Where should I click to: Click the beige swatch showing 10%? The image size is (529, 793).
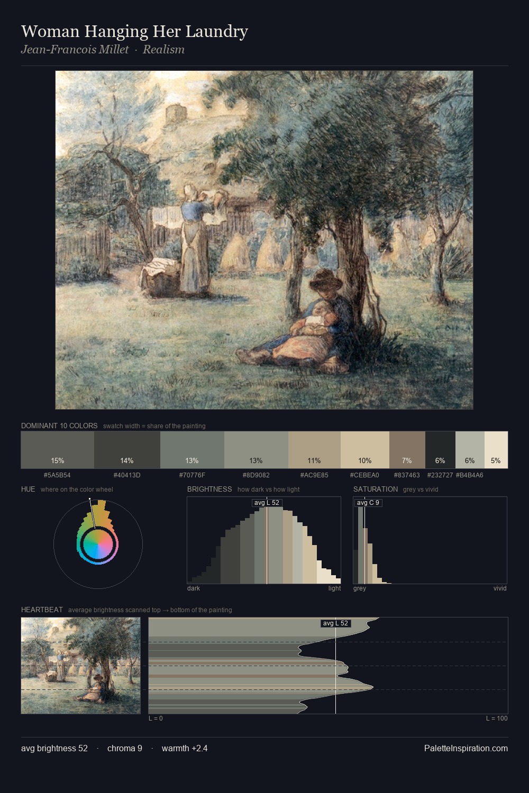coord(365,450)
